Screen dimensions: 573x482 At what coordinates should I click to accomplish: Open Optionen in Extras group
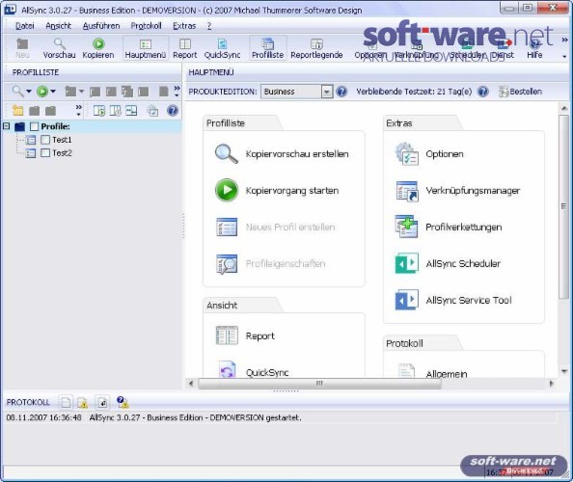(407, 153)
